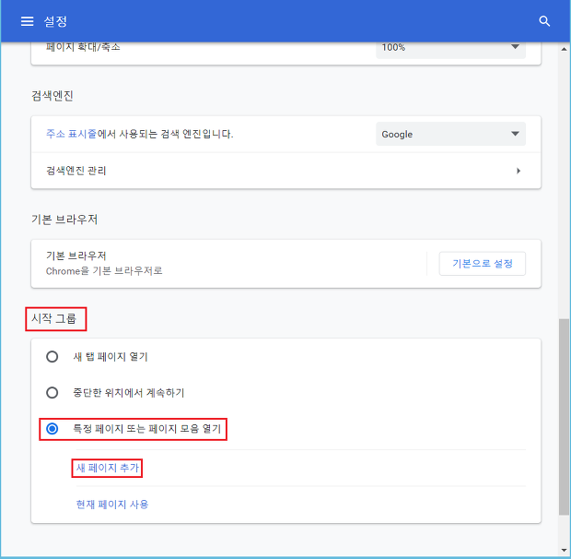Click the 주소 표시줄 link
The width and height of the screenshot is (571, 559).
pos(72,134)
